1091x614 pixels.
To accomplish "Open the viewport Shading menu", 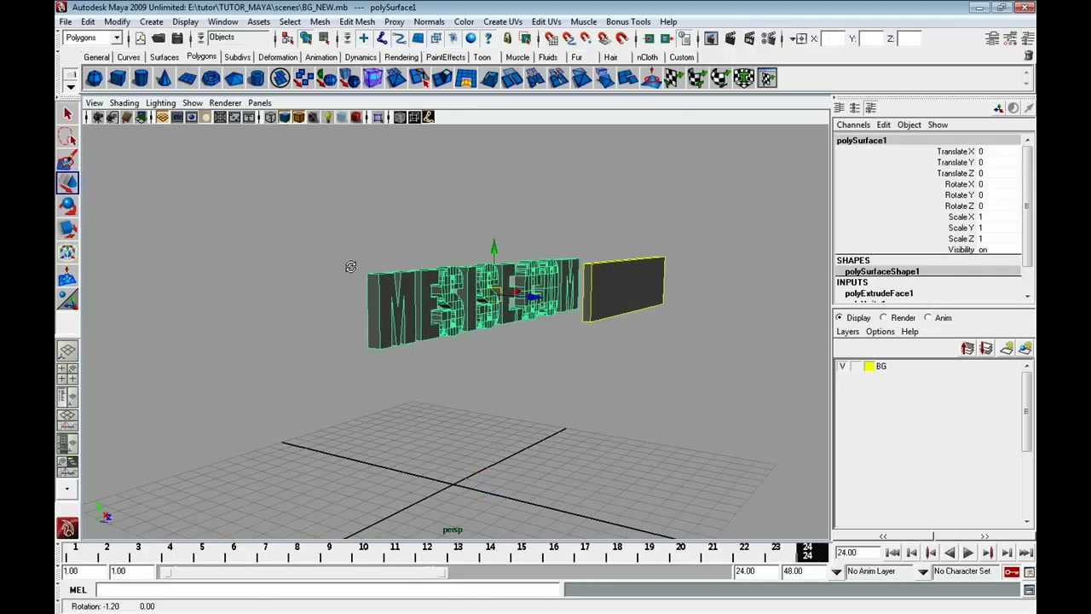I will coord(124,102).
